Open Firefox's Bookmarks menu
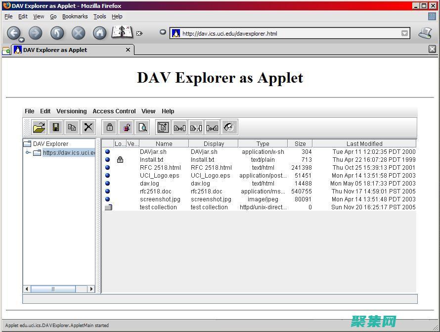 pos(75,16)
